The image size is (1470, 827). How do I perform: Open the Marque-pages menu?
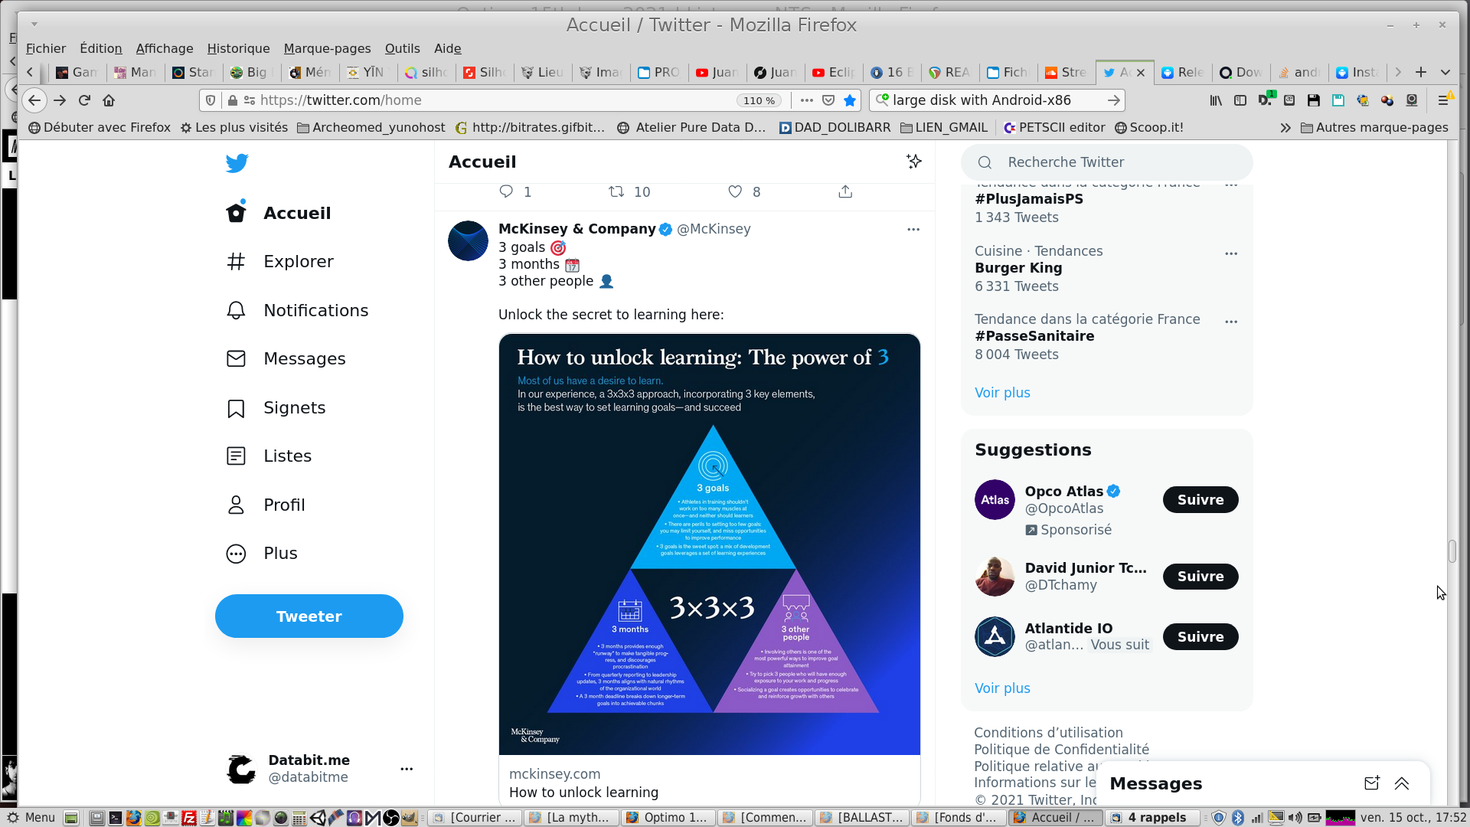[x=327, y=48]
